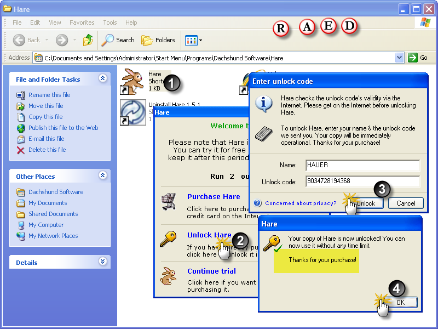Go back with the Back arrow
The height and width of the screenshot is (329, 438).
tap(19, 40)
